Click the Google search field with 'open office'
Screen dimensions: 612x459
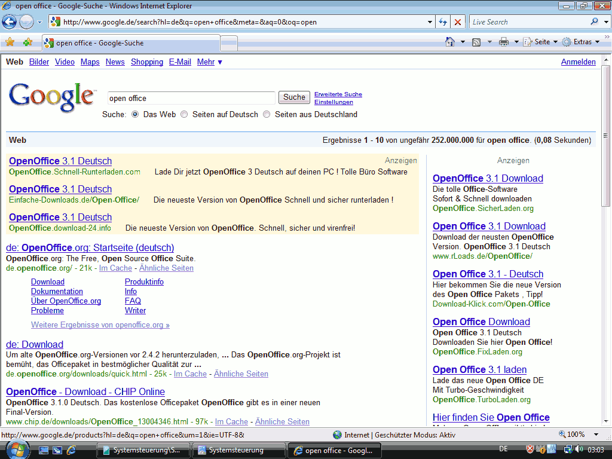click(x=191, y=98)
